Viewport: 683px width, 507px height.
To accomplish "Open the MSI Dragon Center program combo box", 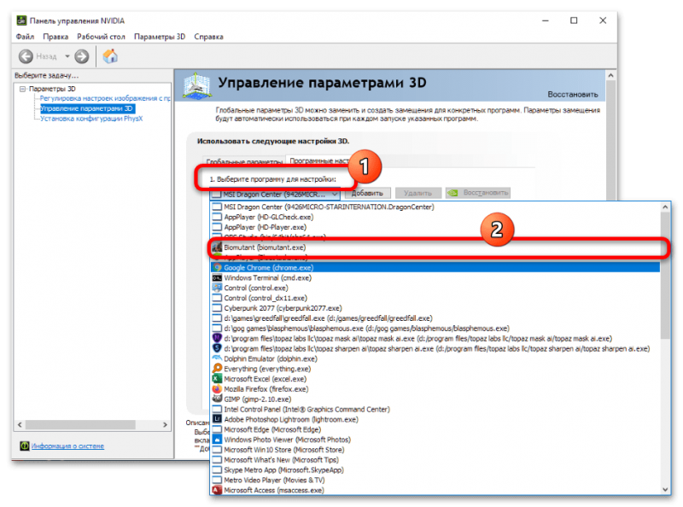I will click(x=274, y=194).
